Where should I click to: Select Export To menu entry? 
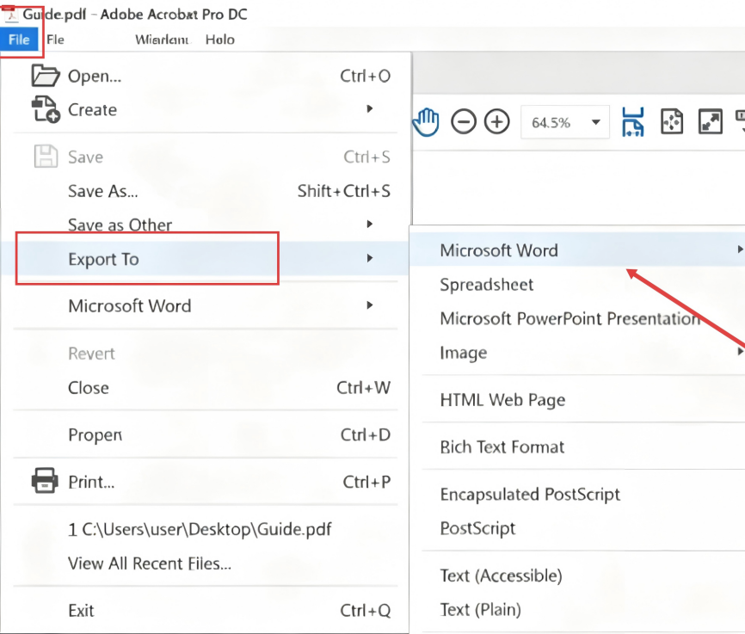coord(205,259)
